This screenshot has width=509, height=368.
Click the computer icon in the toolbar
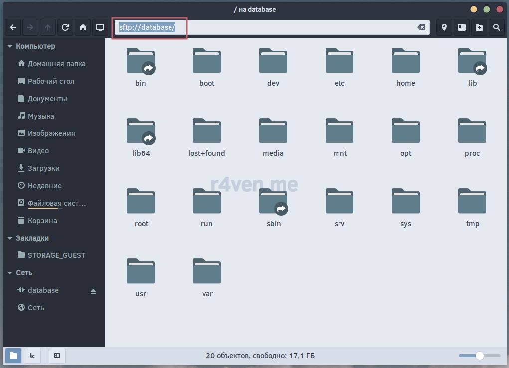100,27
